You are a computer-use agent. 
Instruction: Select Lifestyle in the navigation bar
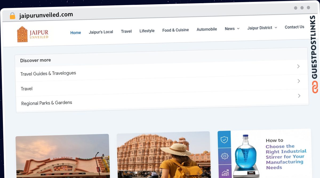(147, 31)
